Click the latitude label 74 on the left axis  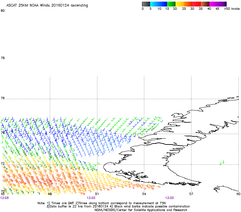(3, 132)
